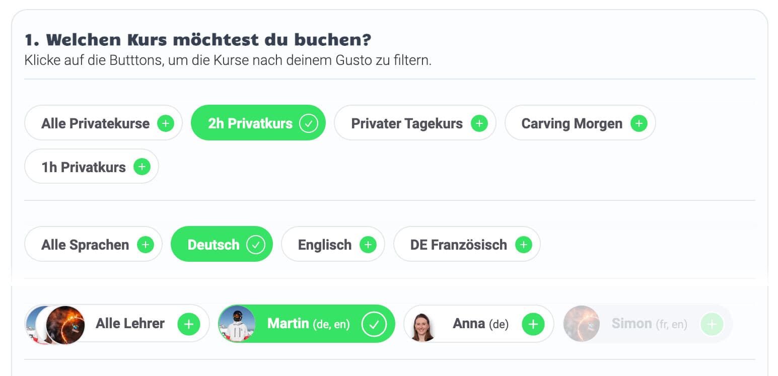Click the plus icon on 1h Privatkurs
778x376 pixels.
[142, 167]
